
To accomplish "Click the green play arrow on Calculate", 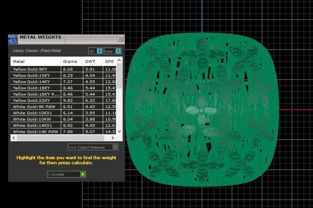I will tap(83, 174).
